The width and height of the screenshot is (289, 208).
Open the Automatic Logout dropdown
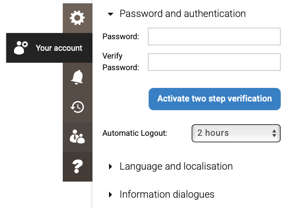coord(231,133)
